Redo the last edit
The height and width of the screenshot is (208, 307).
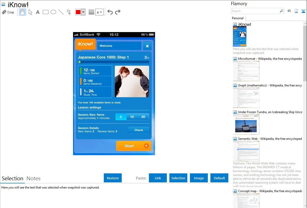118,12
